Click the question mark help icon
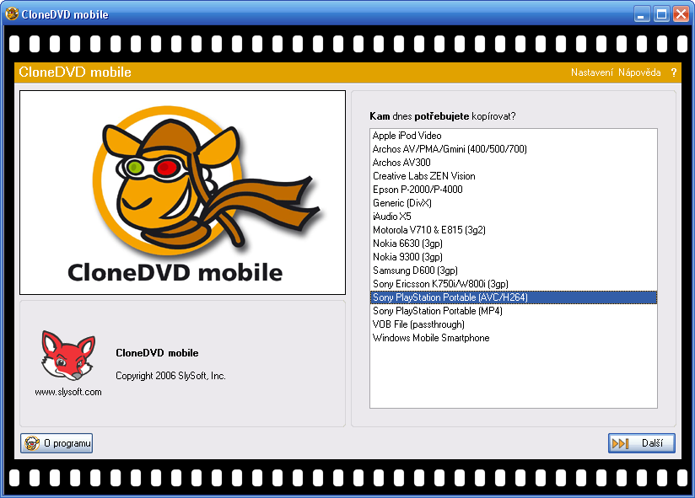695x498 pixels. (x=674, y=73)
